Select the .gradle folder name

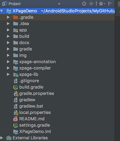pyautogui.click(x=26, y=17)
